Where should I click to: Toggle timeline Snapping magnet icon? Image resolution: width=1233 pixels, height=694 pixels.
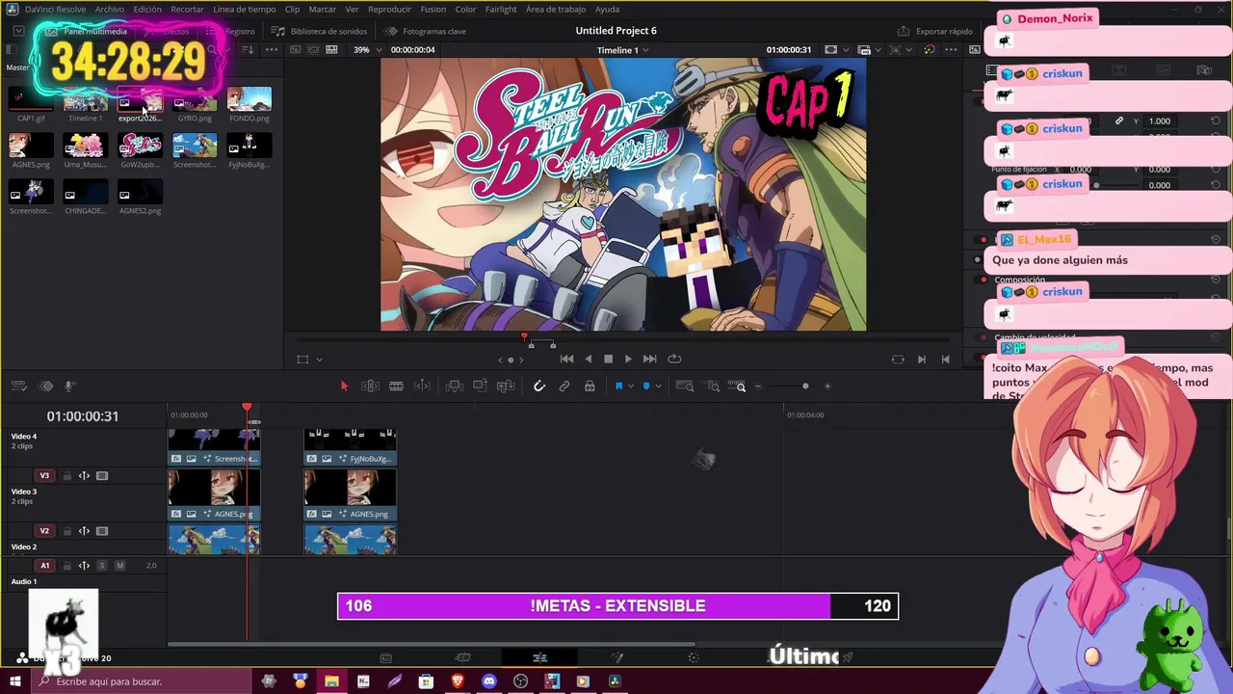[x=539, y=387]
